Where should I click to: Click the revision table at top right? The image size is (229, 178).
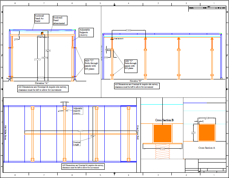pyautogui.click(x=207, y=8)
